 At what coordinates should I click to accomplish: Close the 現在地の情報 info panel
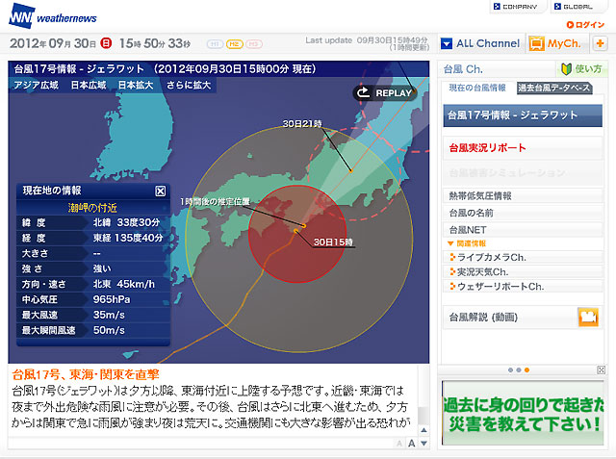[161, 191]
